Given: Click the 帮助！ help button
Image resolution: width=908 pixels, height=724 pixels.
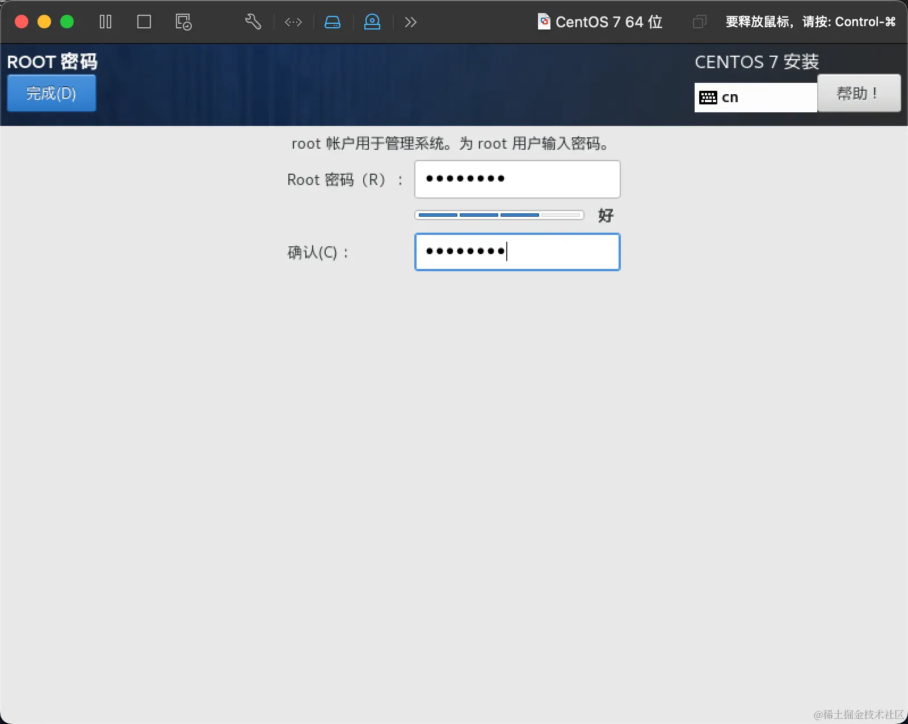Looking at the screenshot, I should click(x=859, y=93).
